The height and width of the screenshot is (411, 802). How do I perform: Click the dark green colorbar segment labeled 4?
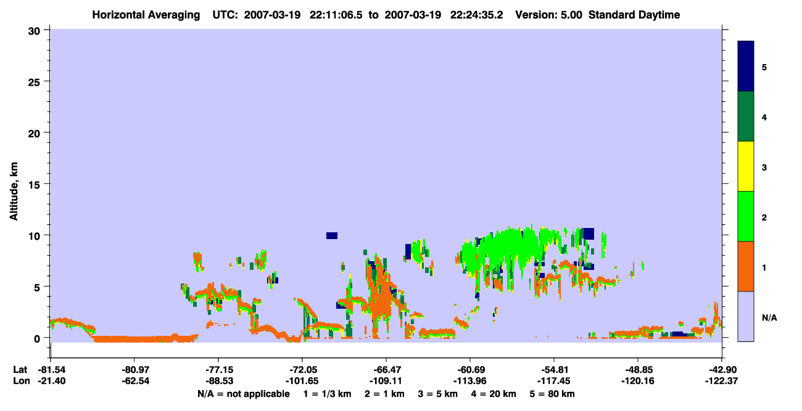point(746,117)
